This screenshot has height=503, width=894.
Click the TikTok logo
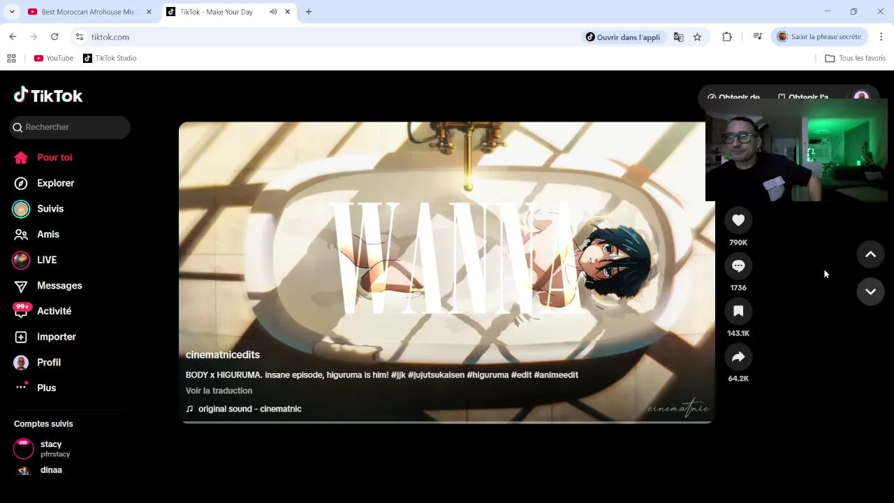[48, 96]
